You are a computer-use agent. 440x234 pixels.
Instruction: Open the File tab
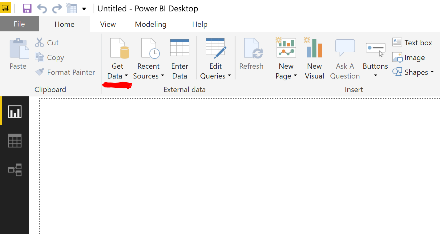pos(19,24)
